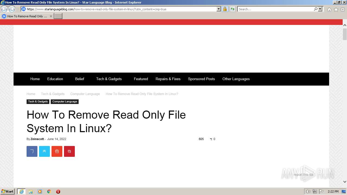Click the 2:22 PM system clock
The image size is (347, 195).
pos(333,191)
